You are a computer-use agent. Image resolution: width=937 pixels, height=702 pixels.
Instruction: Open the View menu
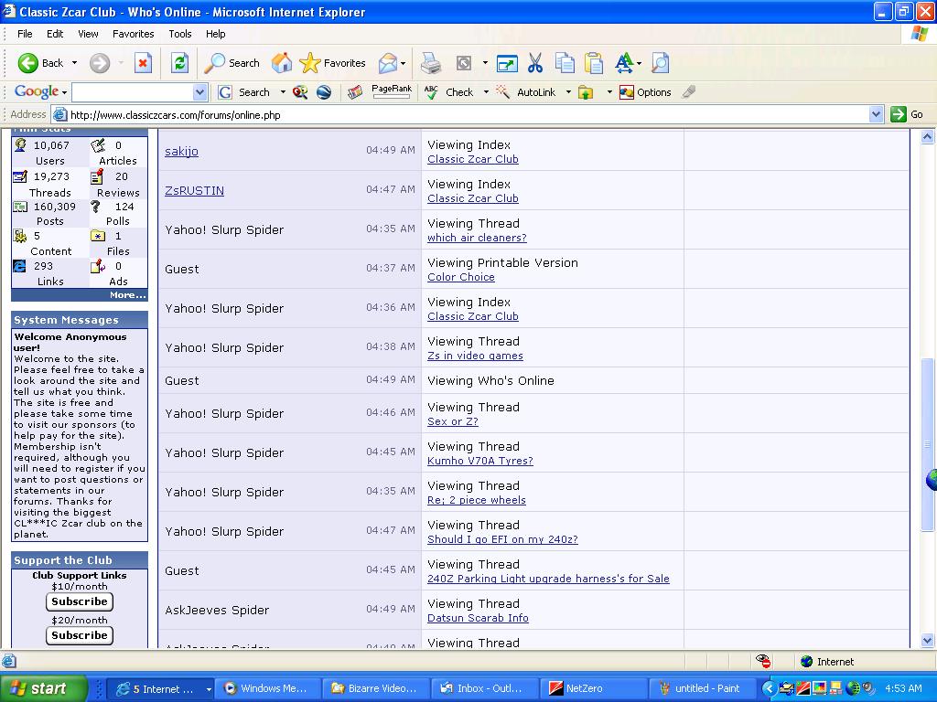tap(88, 34)
